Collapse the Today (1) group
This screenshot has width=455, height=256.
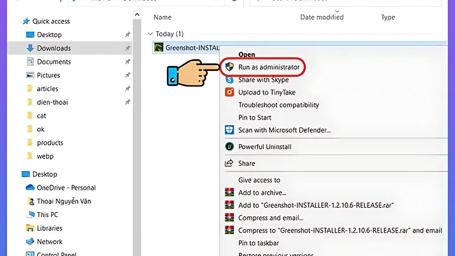coord(150,34)
